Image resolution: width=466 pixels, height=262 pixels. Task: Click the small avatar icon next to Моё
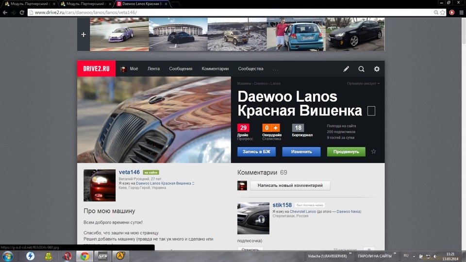124,69
